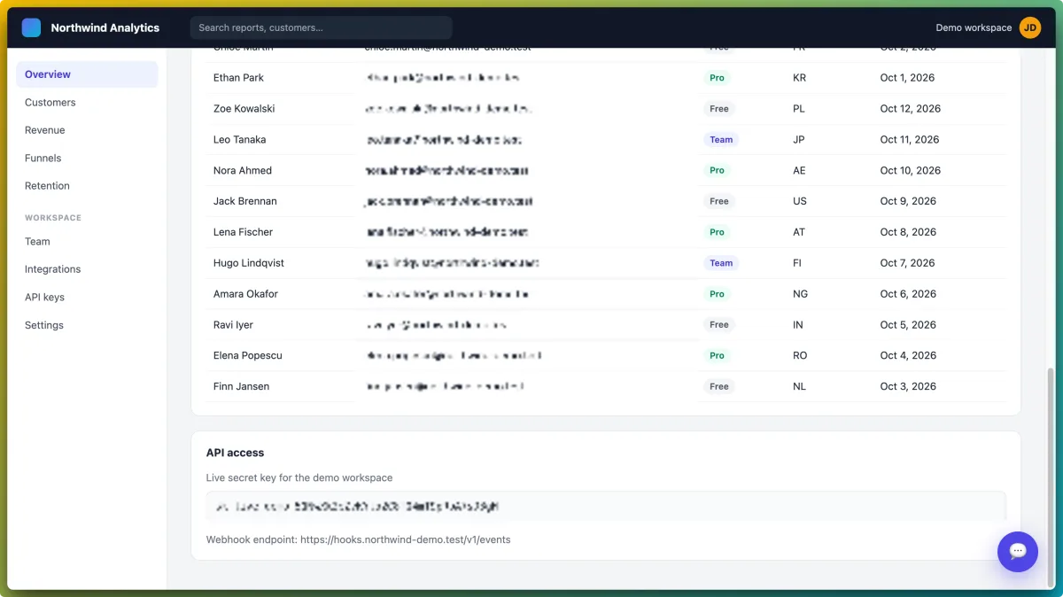The width and height of the screenshot is (1063, 597).
Task: Click the Northwind Analytics logo icon
Action: (x=31, y=27)
